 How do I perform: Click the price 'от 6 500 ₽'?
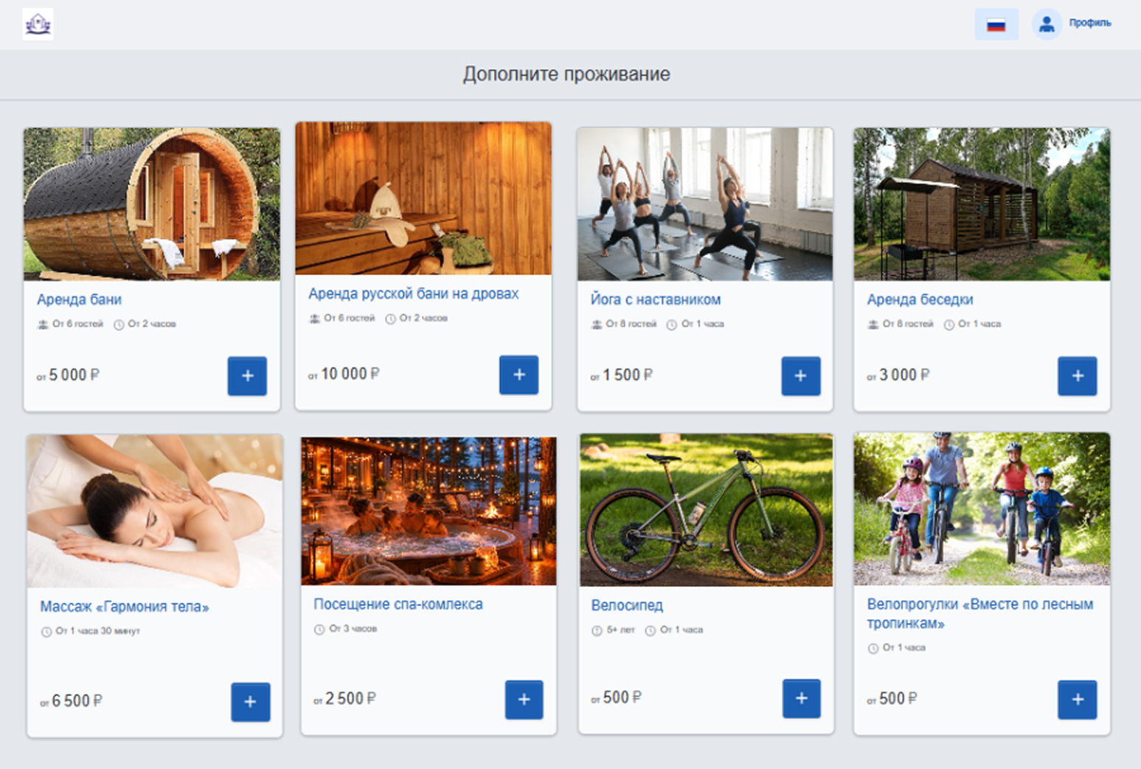[x=71, y=701]
